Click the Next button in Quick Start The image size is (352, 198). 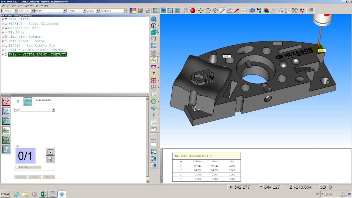tap(34, 177)
